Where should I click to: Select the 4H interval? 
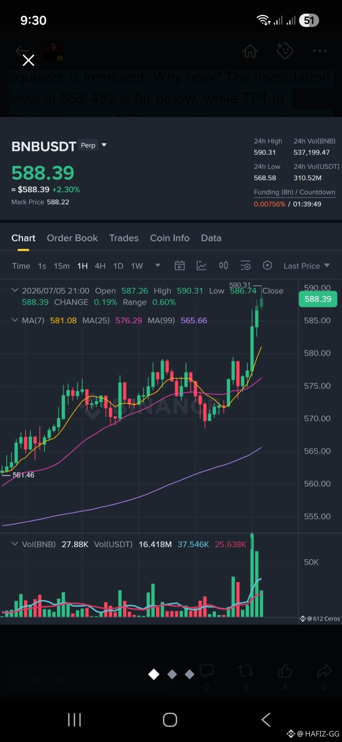(100, 266)
